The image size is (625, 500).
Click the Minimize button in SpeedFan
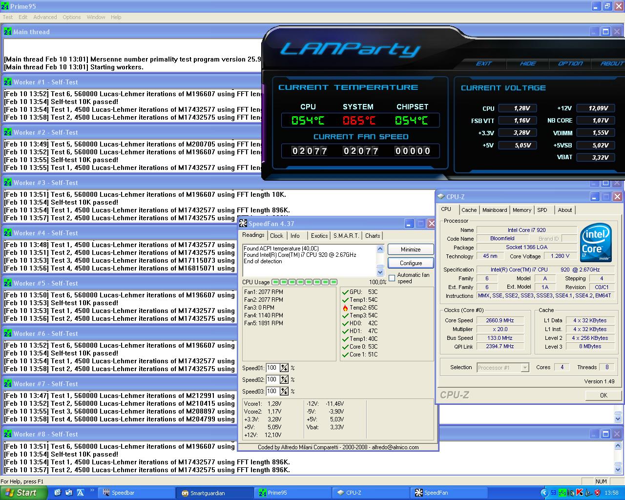click(x=411, y=250)
